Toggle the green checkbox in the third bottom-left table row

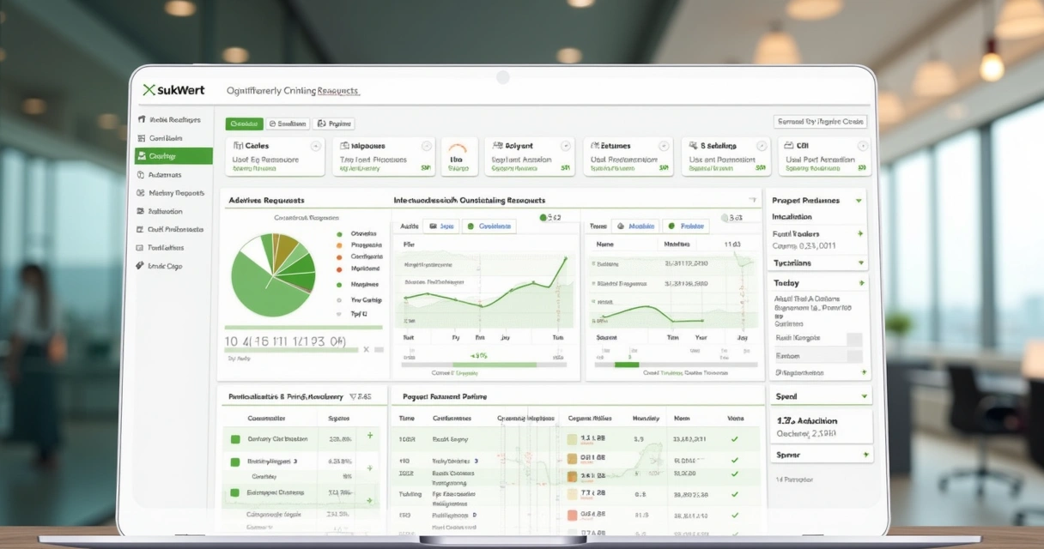click(x=235, y=493)
